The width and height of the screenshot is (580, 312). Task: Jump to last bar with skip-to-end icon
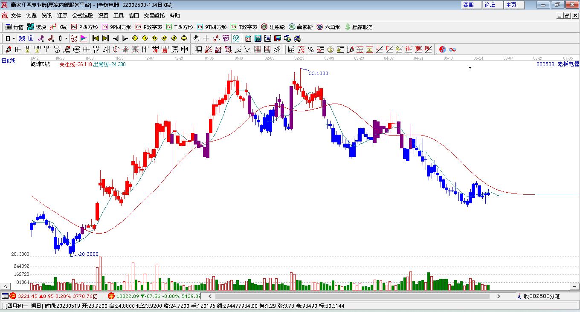[x=105, y=38]
